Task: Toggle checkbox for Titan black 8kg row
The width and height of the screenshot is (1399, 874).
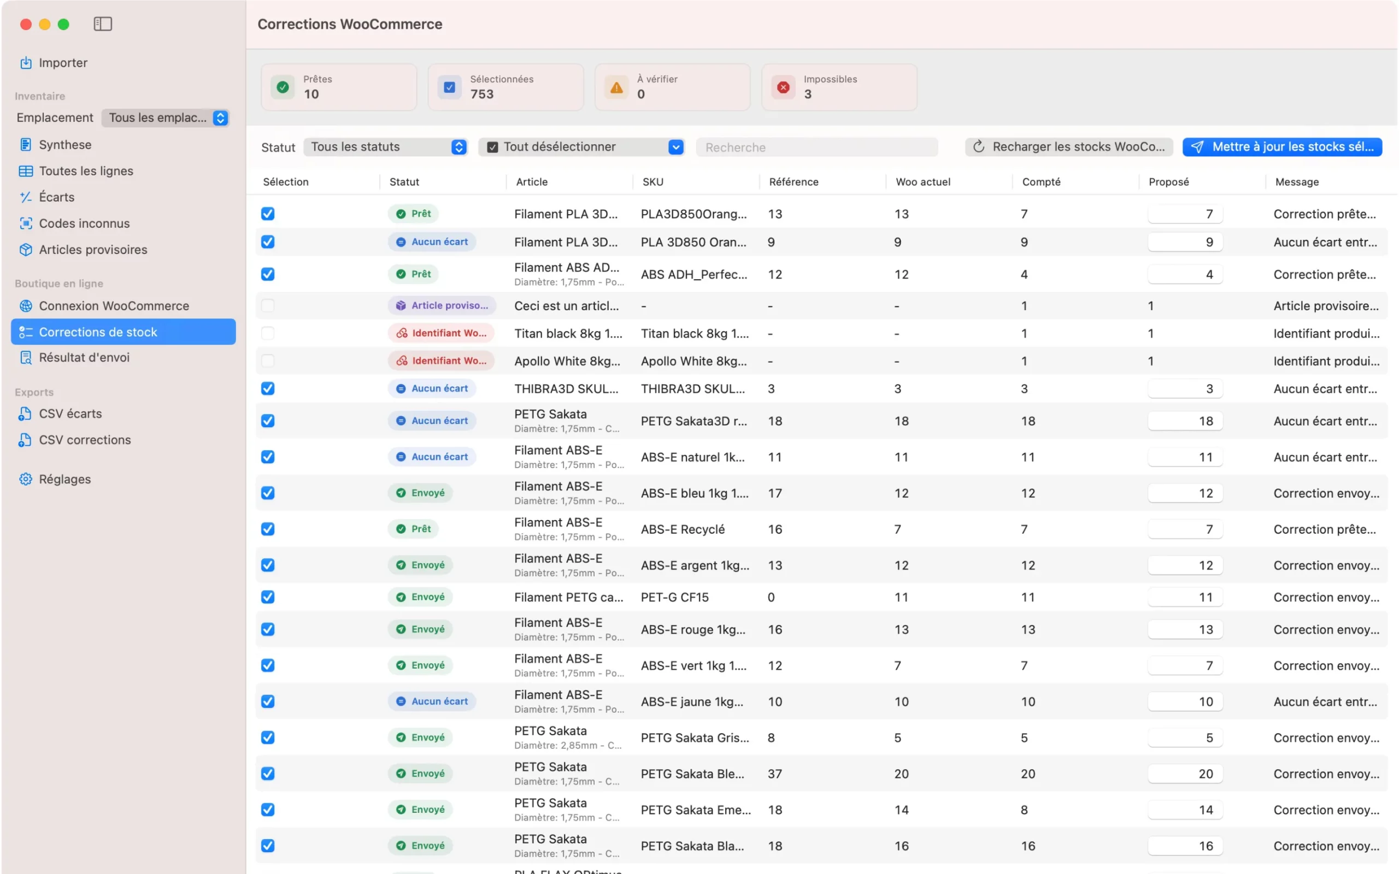Action: tap(268, 333)
